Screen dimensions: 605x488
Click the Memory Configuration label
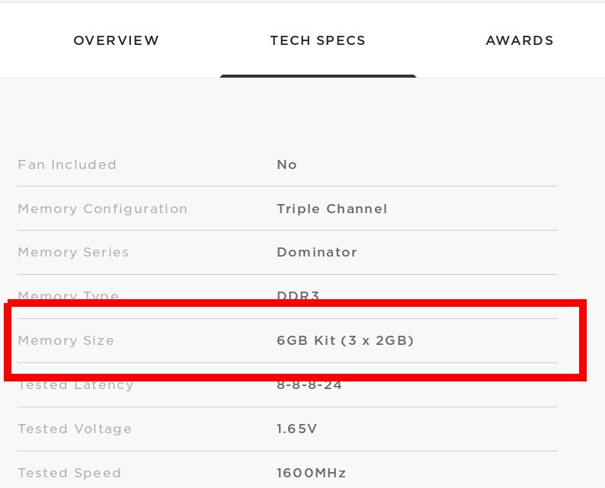pyautogui.click(x=103, y=209)
